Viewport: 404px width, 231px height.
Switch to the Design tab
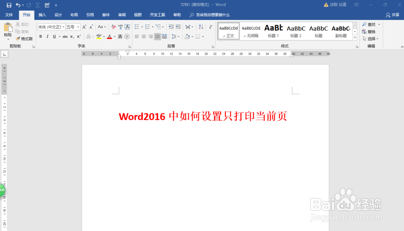(58, 15)
